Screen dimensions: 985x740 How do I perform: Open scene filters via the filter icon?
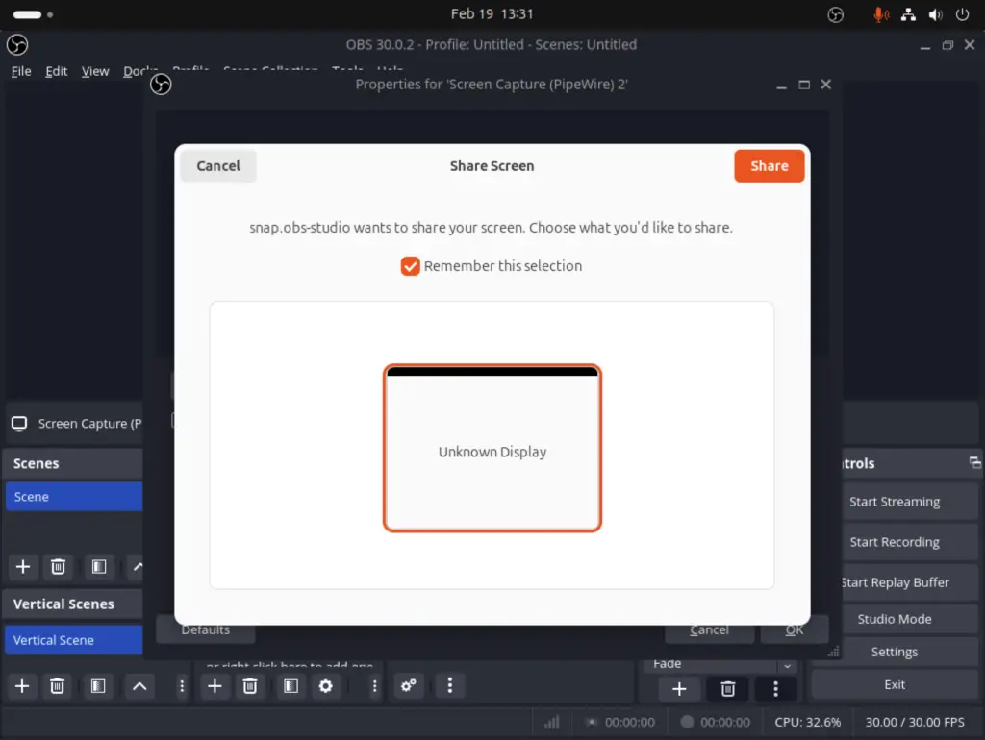click(98, 567)
